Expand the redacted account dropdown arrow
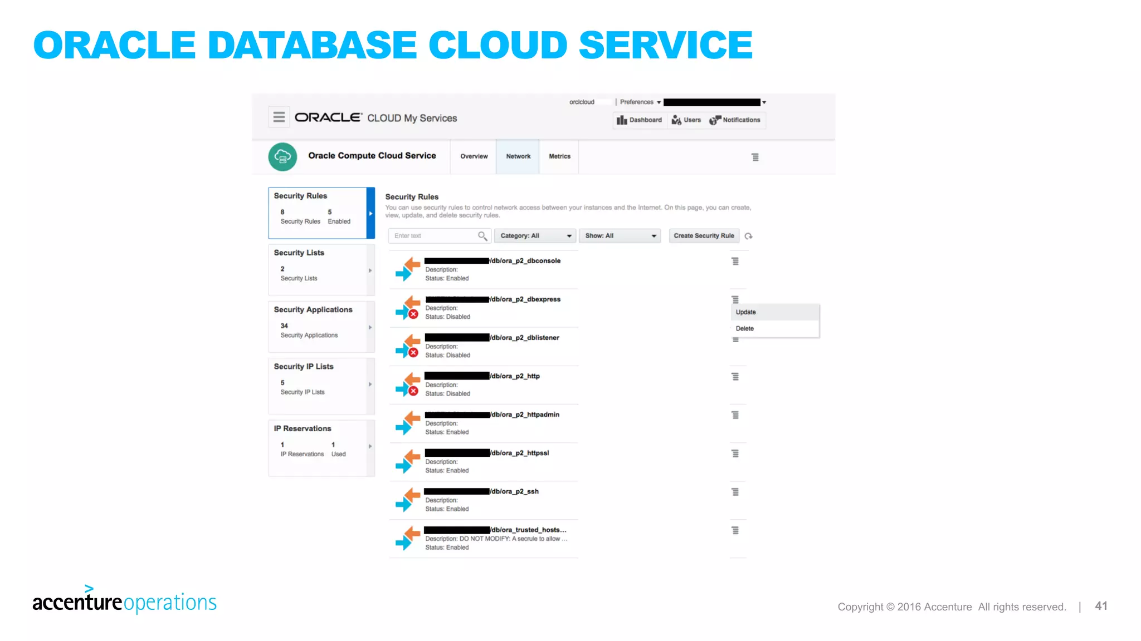 tap(764, 102)
